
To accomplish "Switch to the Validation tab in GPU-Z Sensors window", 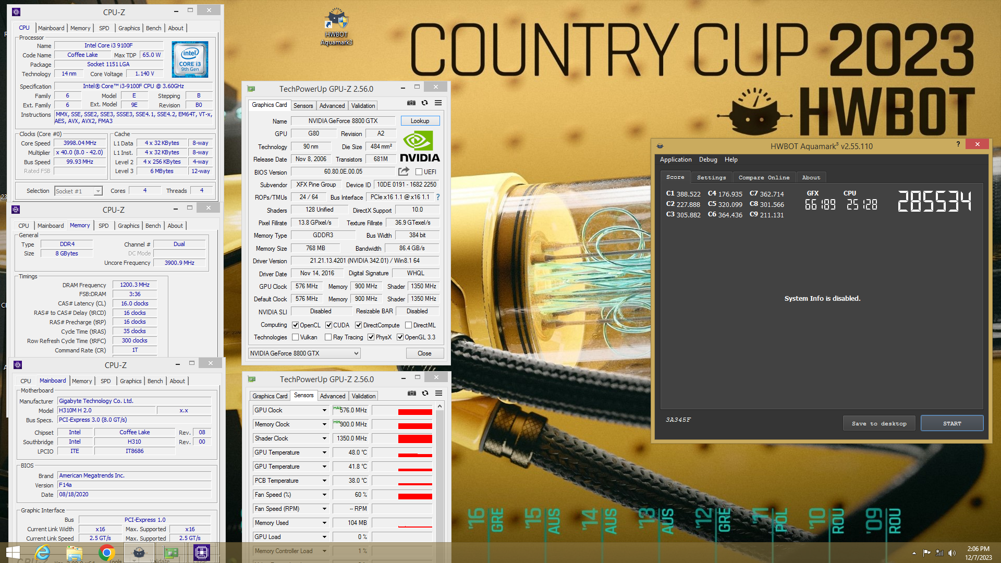I will [363, 396].
